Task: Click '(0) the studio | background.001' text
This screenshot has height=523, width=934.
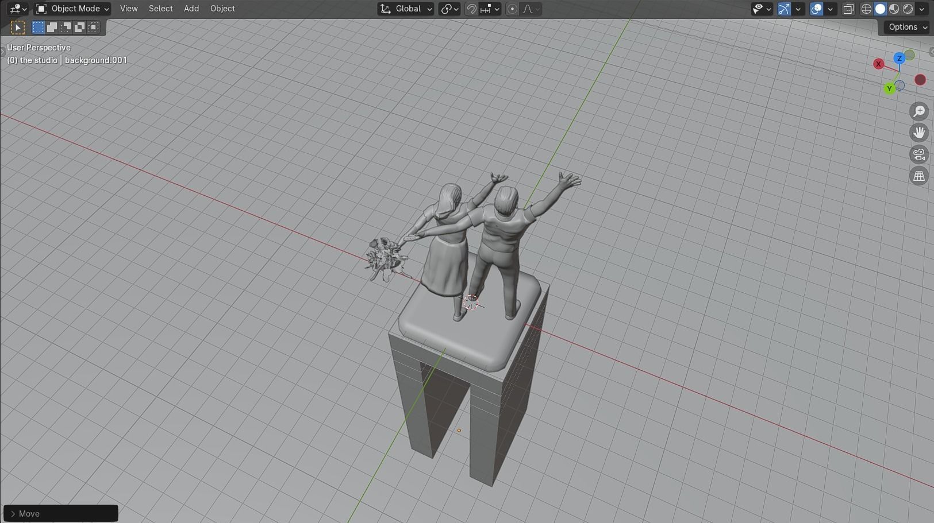Action: click(67, 60)
